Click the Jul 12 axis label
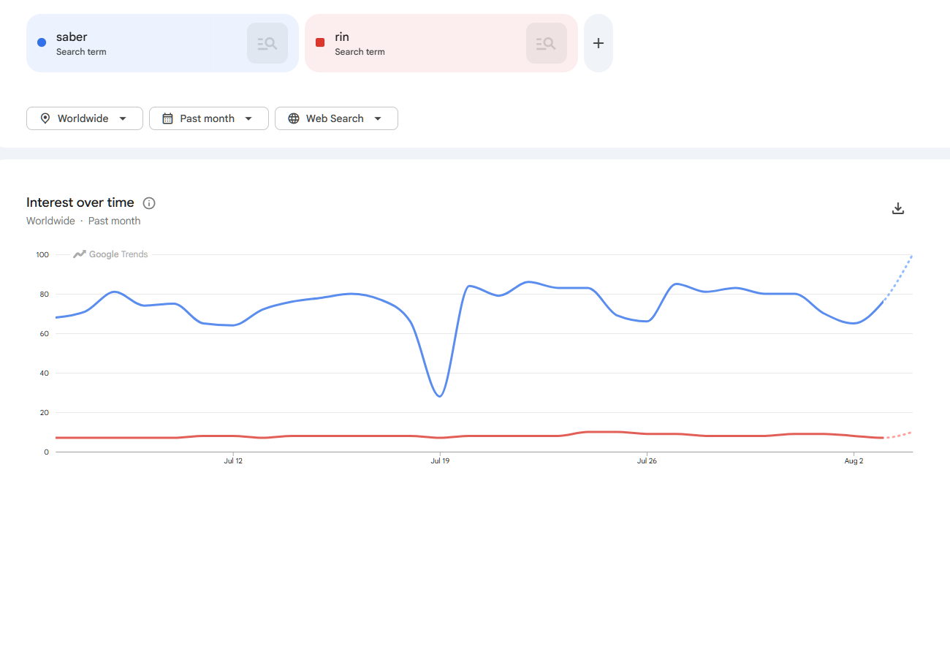 233,461
